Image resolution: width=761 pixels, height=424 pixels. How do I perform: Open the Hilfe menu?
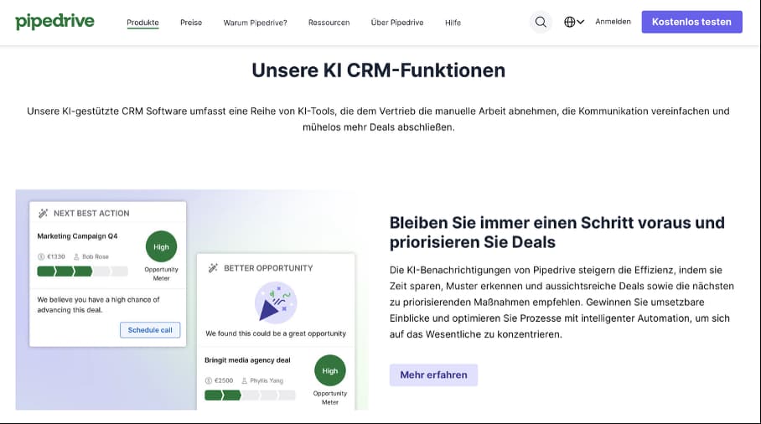[x=453, y=23]
